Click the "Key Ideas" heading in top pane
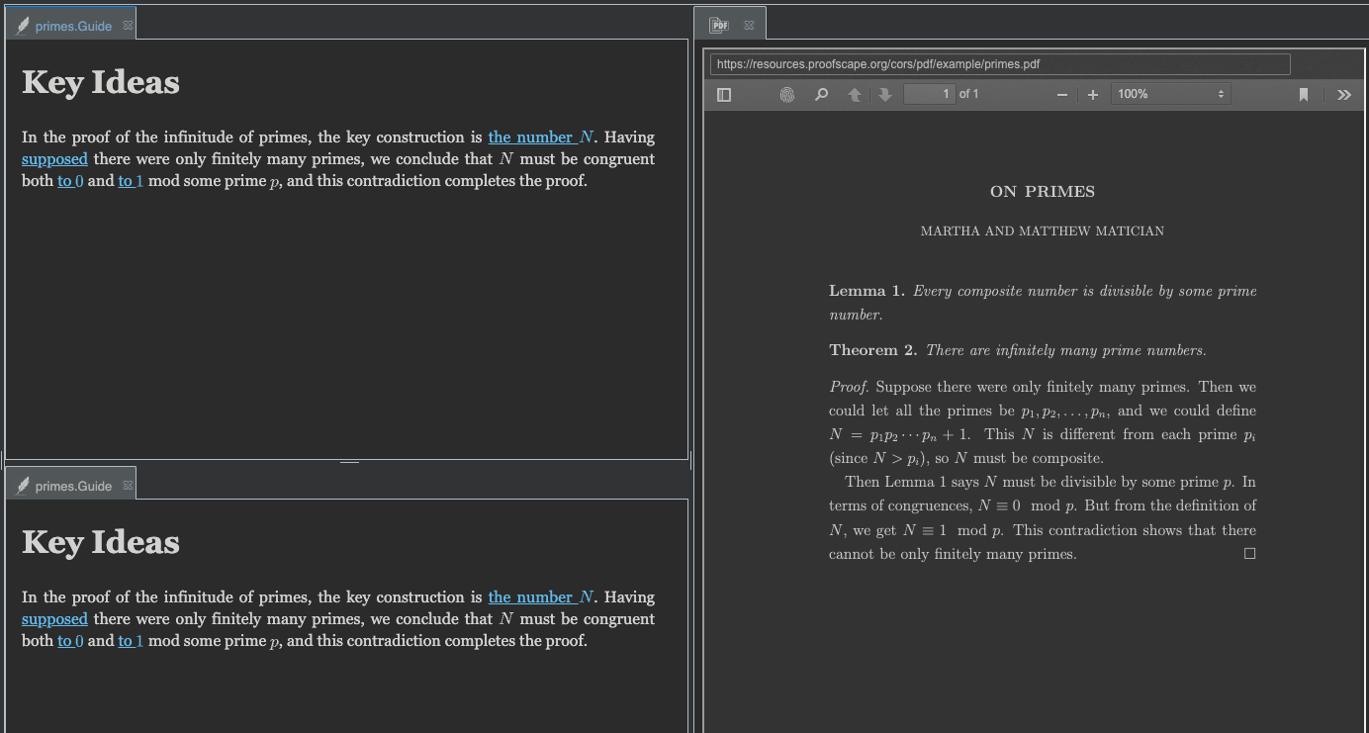The width and height of the screenshot is (1369, 733). point(101,82)
